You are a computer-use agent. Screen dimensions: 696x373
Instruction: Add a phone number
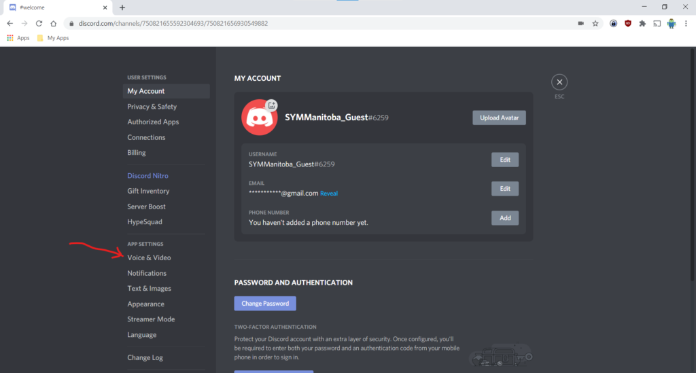[505, 218]
